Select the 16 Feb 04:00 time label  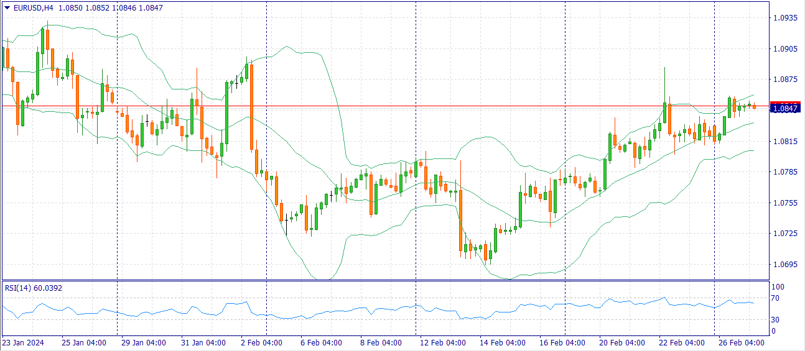coord(562,343)
